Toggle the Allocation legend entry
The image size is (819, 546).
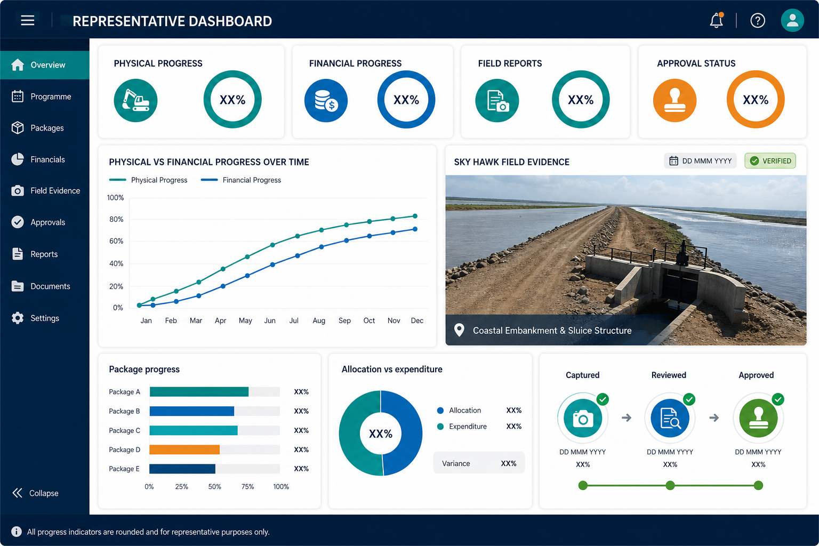(x=459, y=411)
